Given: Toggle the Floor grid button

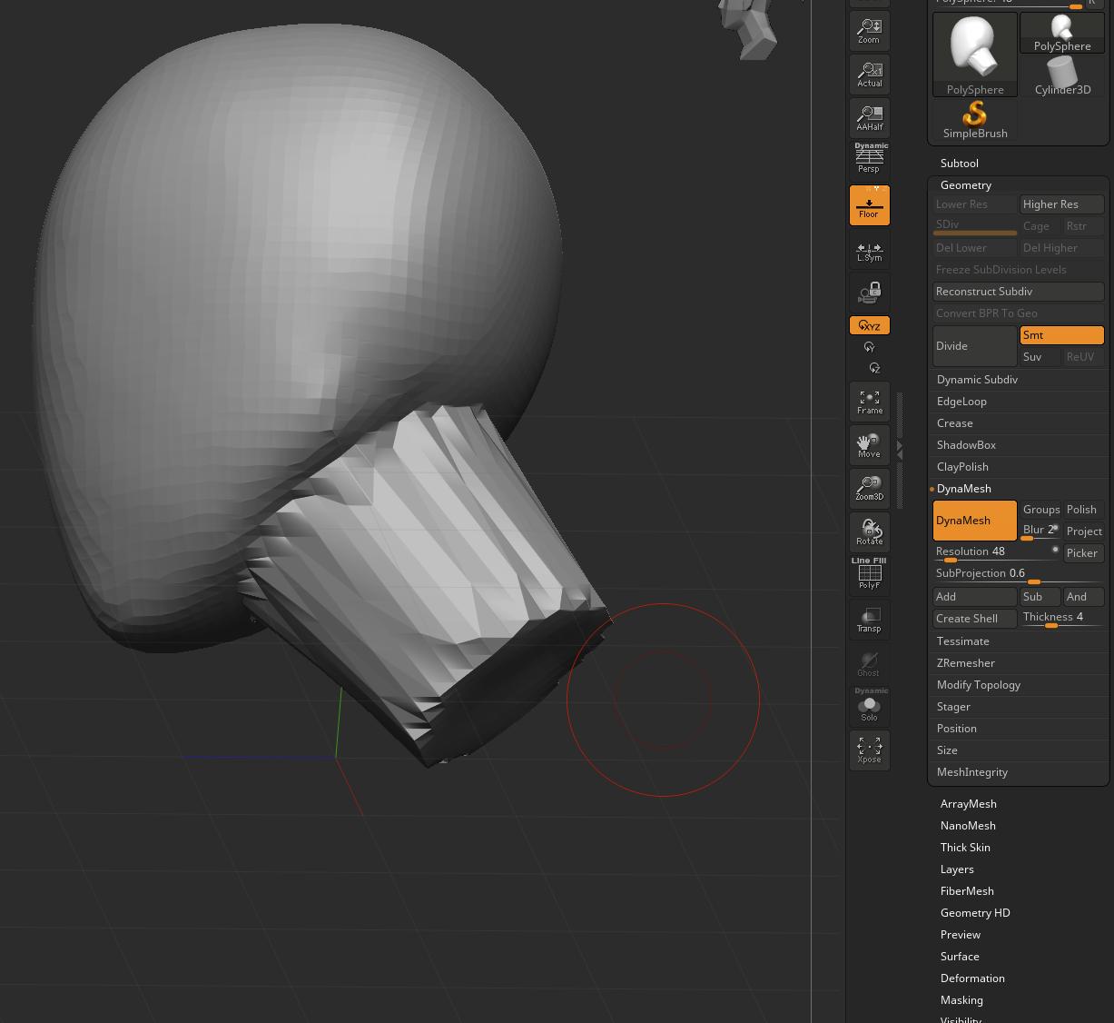Looking at the screenshot, I should point(869,205).
